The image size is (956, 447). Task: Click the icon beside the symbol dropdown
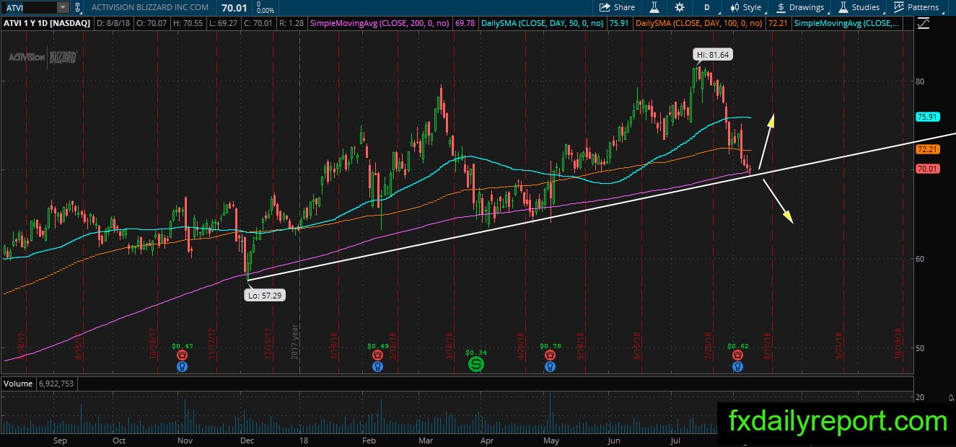78,7
